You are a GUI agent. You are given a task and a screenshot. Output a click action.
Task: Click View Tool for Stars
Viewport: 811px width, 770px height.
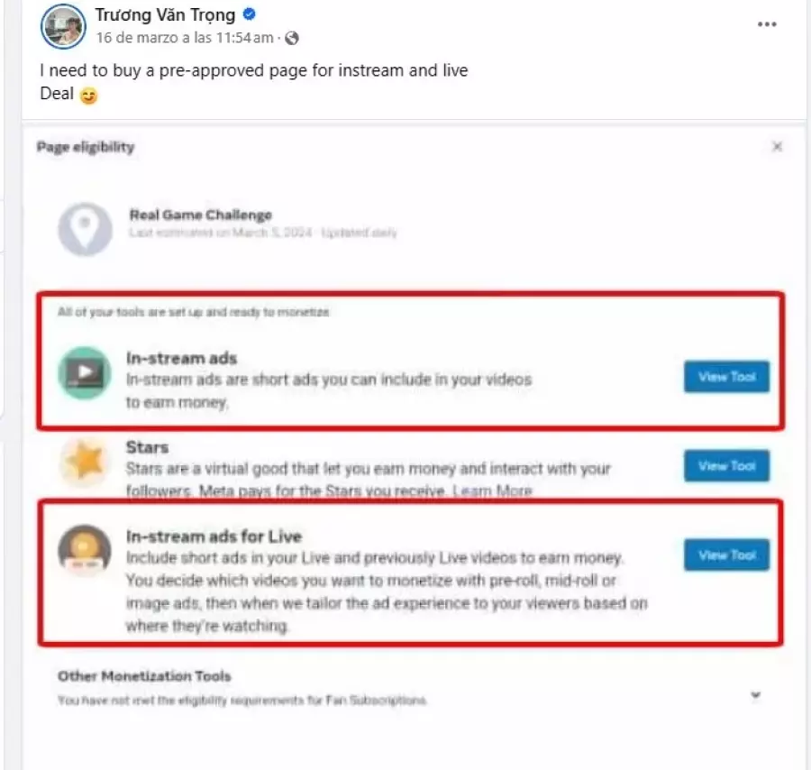(726, 466)
